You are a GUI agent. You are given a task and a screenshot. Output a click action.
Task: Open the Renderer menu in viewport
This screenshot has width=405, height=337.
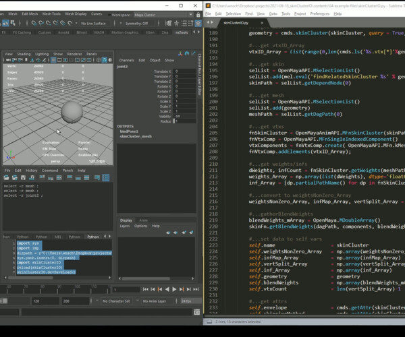74,54
